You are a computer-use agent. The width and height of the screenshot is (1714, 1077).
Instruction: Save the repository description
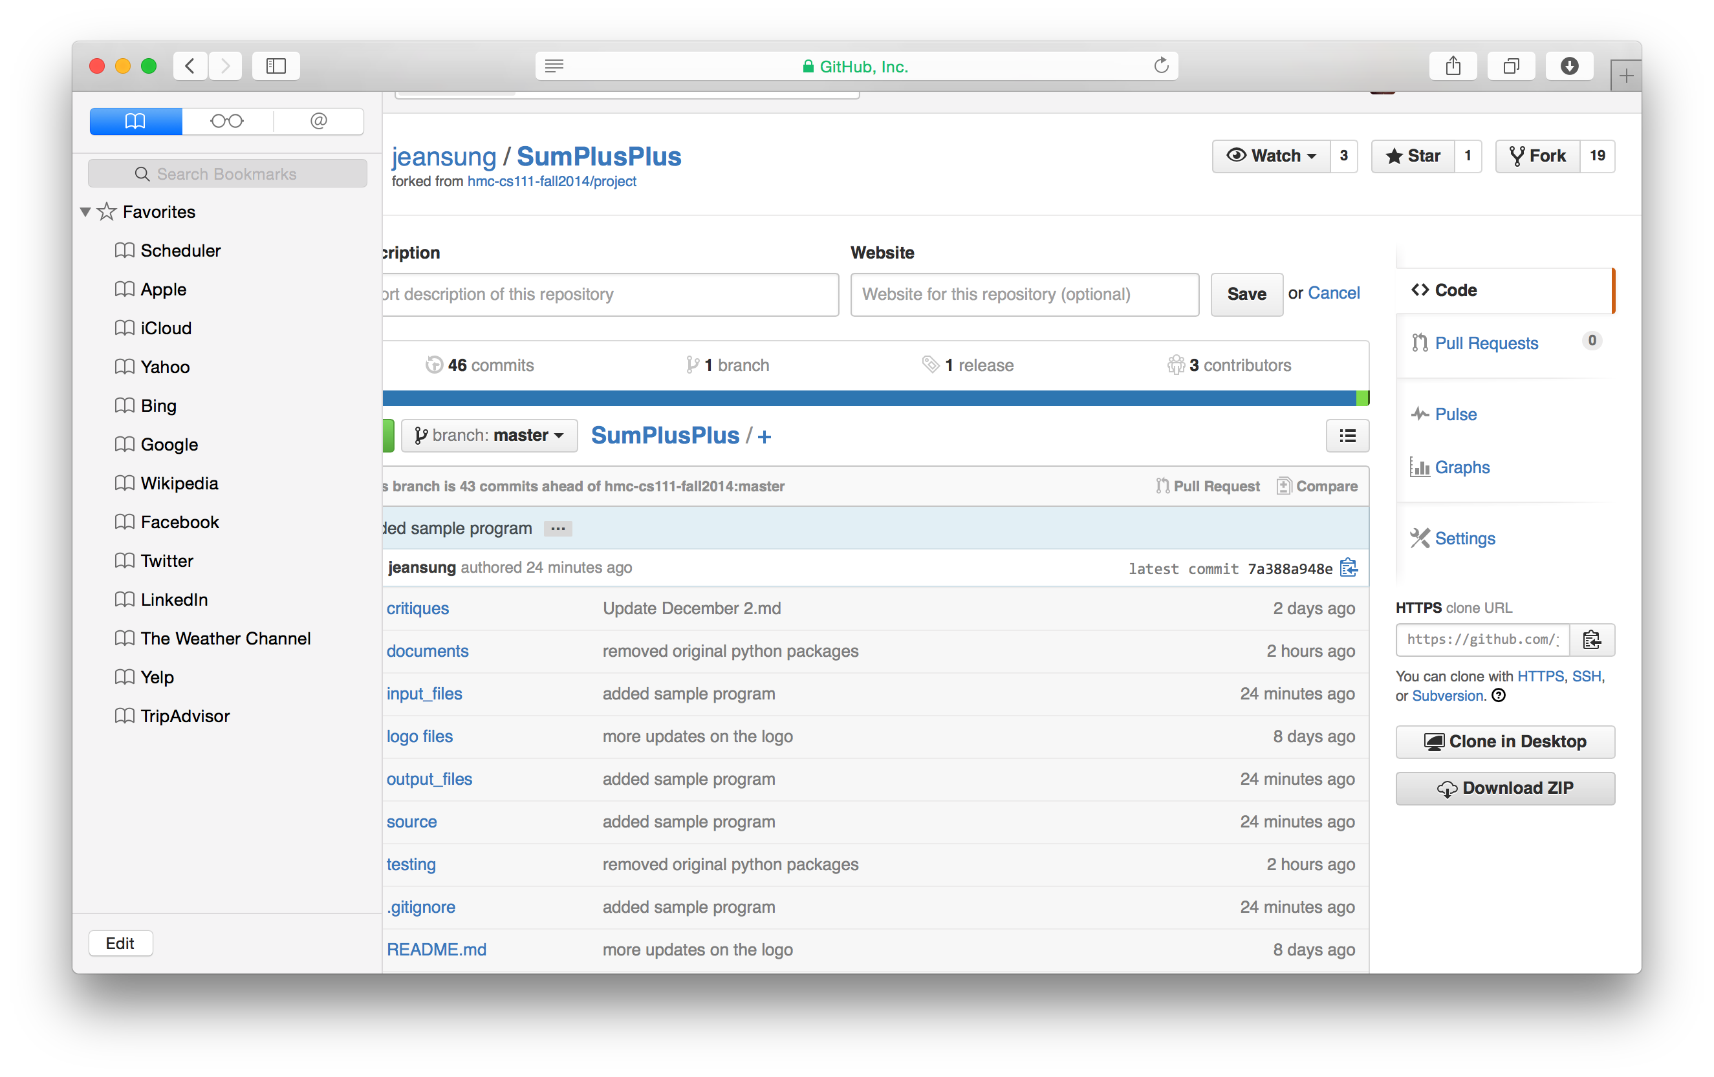[x=1246, y=295]
